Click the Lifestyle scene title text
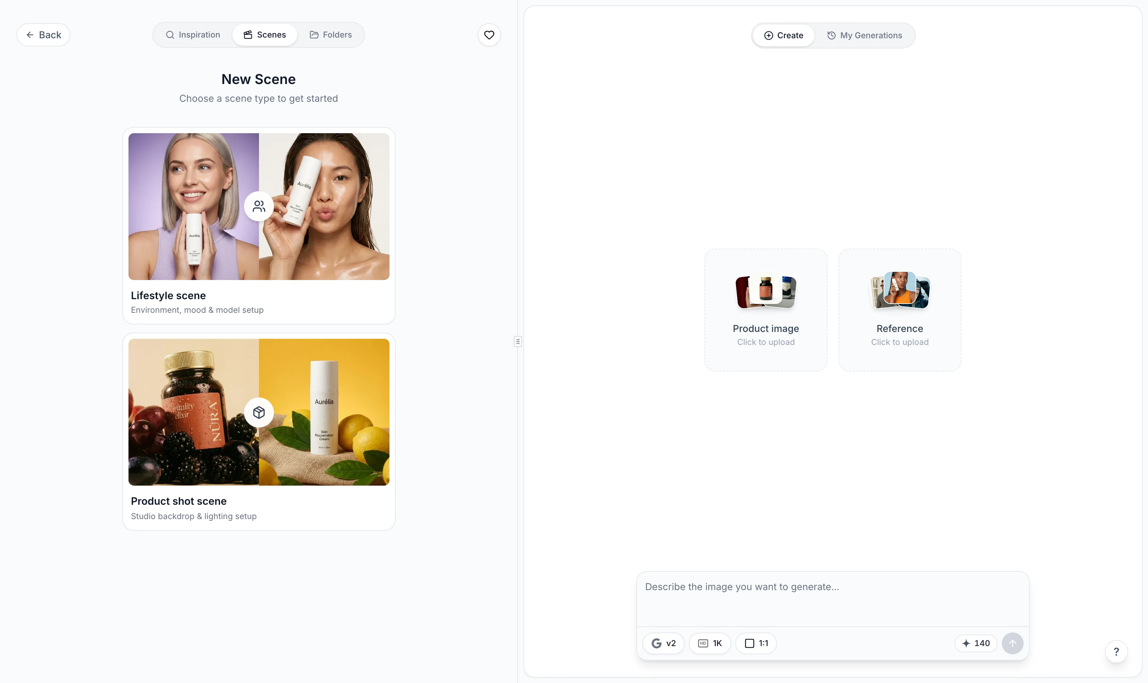 168,295
